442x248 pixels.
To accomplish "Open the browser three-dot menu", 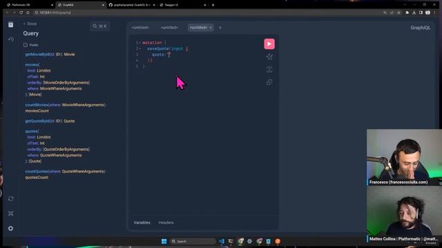I will click(x=434, y=12).
